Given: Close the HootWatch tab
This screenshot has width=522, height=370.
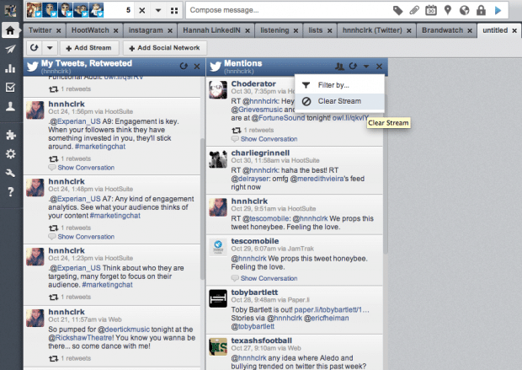Looking at the screenshot, I should (116, 31).
